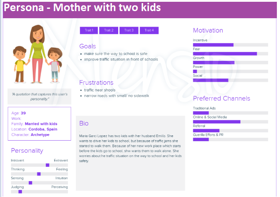Click the Social motivation bar
The width and height of the screenshot is (280, 197).
pos(230,80)
